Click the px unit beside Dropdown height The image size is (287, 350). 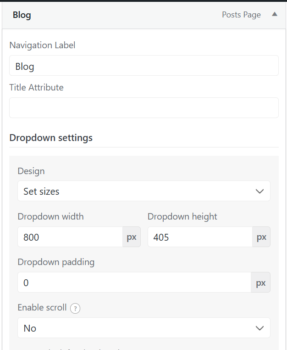261,237
